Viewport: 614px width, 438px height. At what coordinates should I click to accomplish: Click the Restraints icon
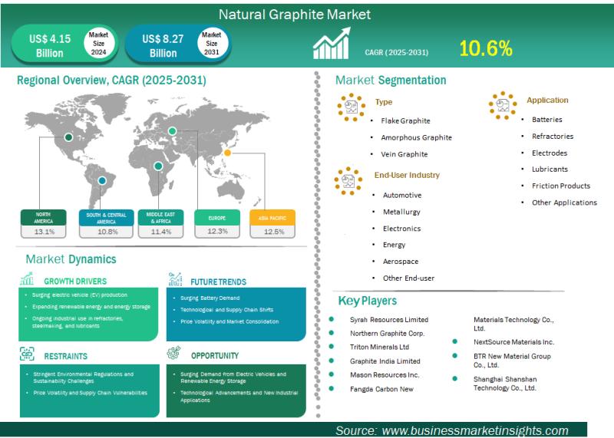[26, 354]
